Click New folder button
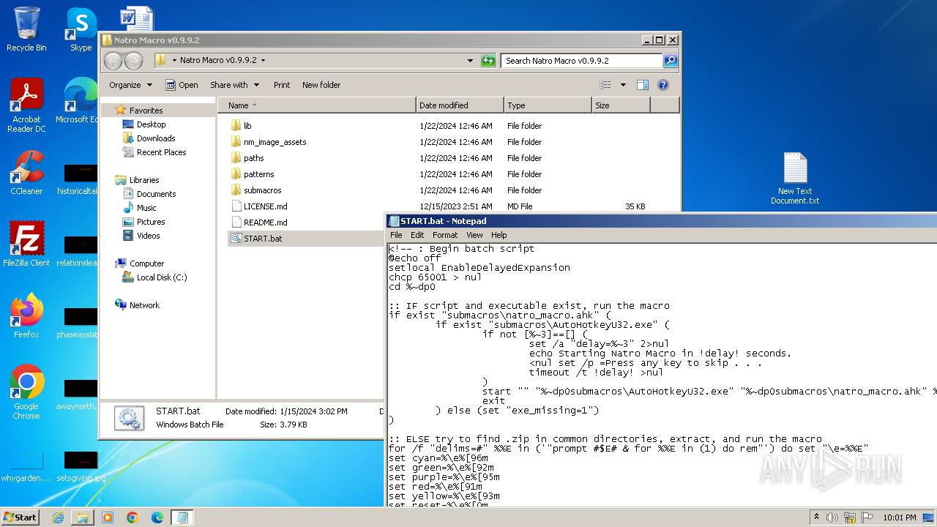 click(x=321, y=85)
